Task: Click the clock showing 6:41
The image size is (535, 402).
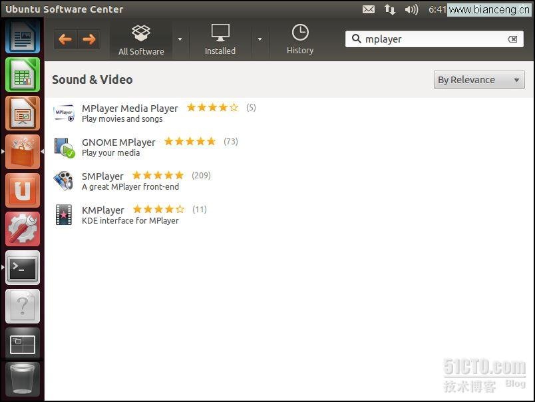Action: (437, 9)
